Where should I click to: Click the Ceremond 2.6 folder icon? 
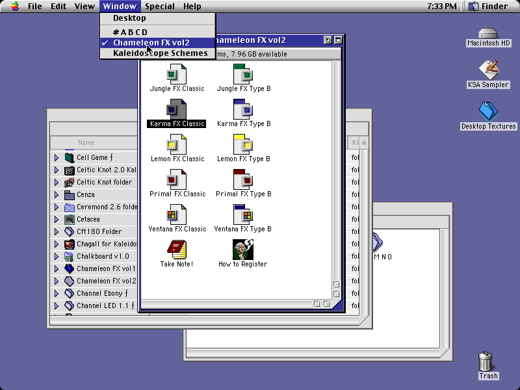(x=69, y=207)
